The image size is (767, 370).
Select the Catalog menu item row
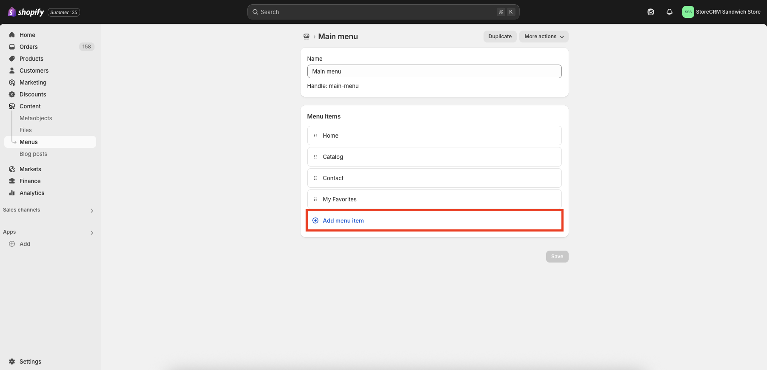tap(434, 157)
